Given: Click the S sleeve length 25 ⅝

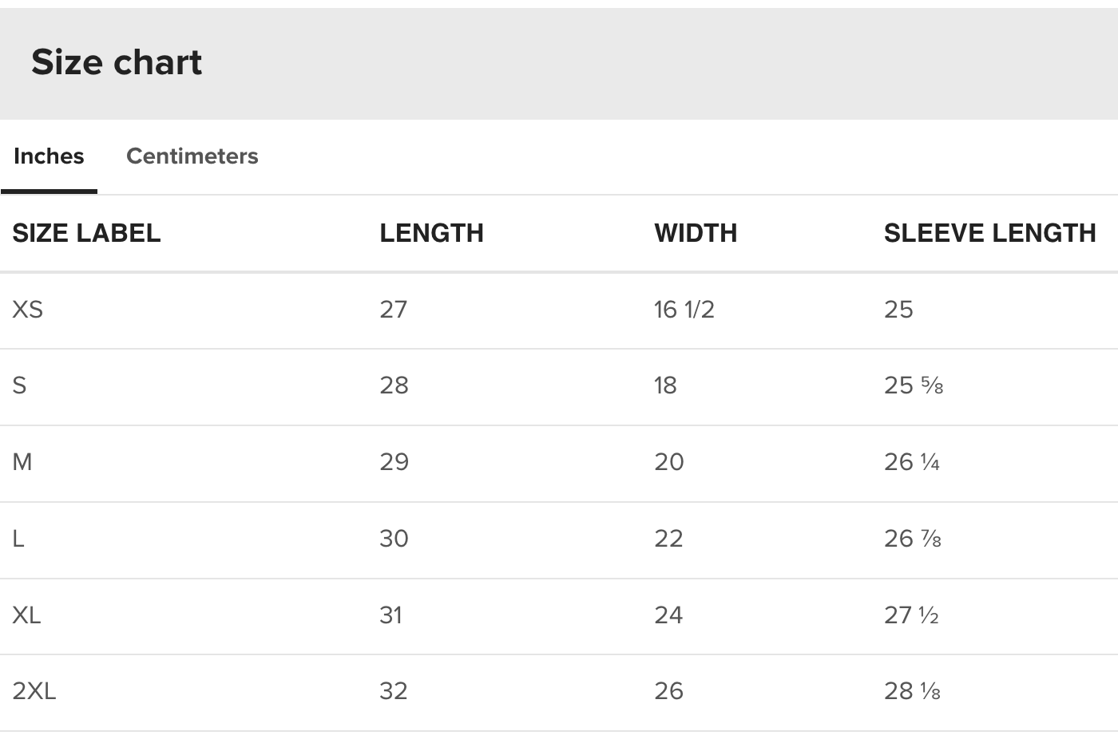Looking at the screenshot, I should coord(914,385).
